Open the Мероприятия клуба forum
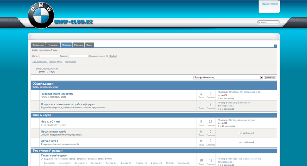The width and height of the screenshot is (307, 166). [53, 131]
